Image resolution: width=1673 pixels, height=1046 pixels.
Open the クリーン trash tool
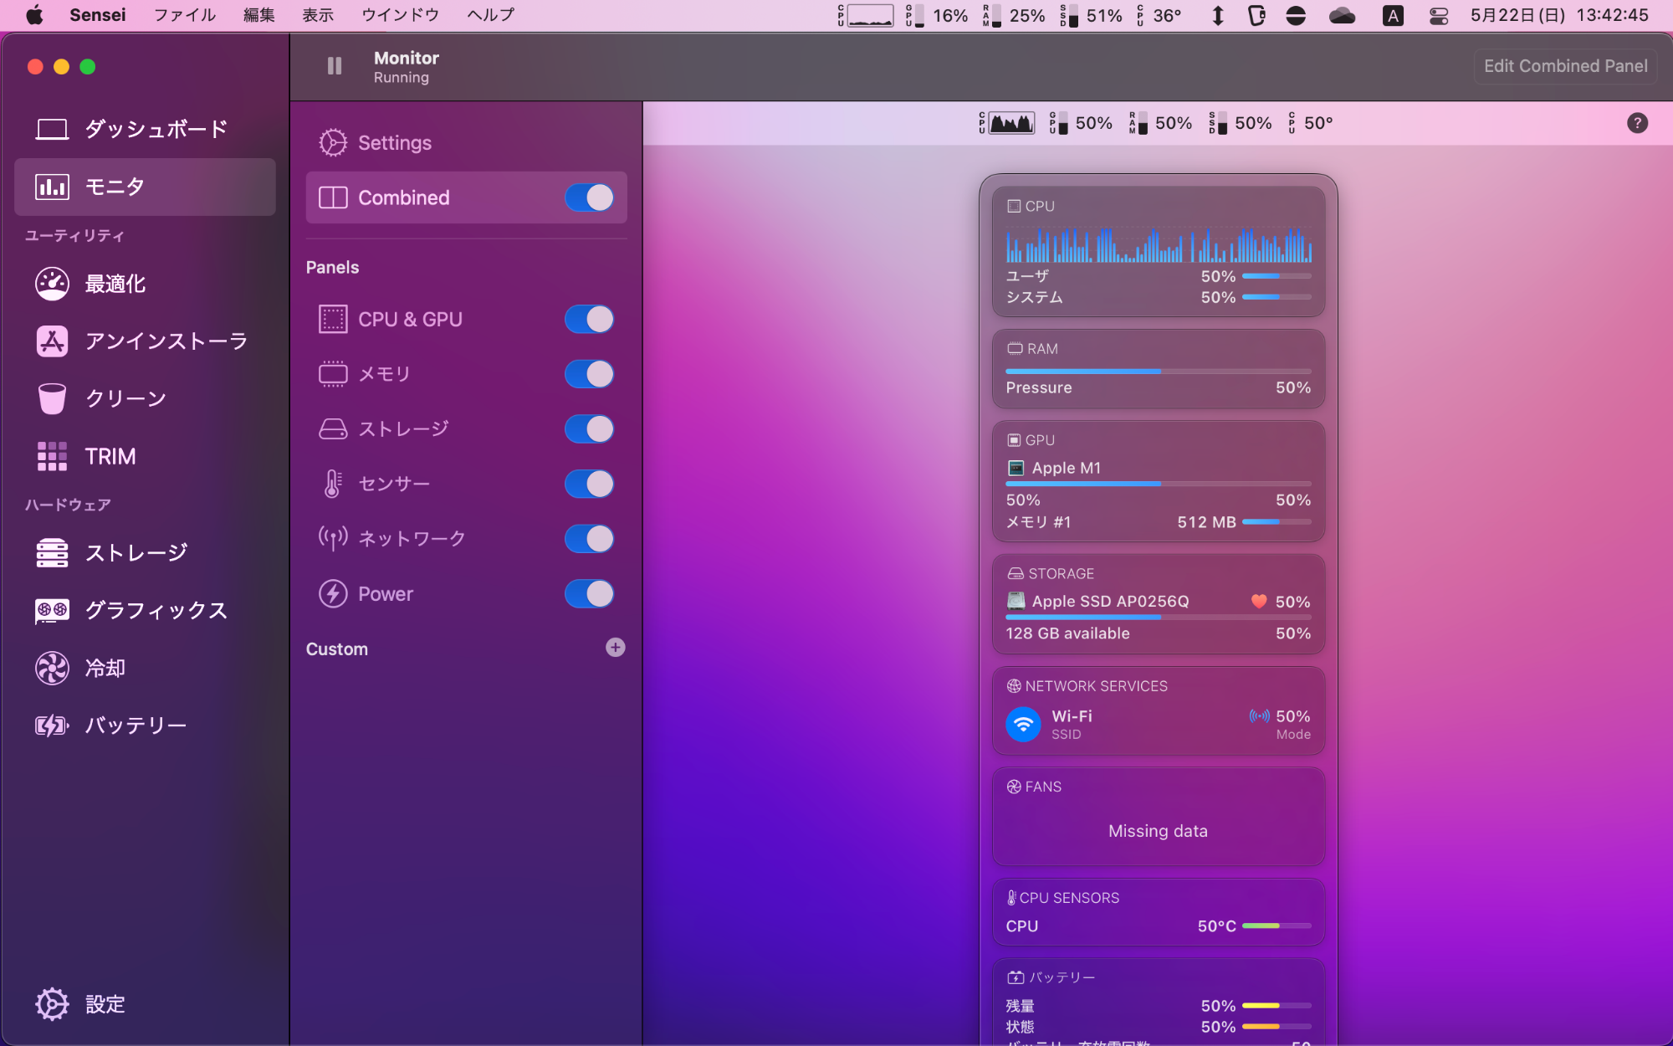coord(145,398)
